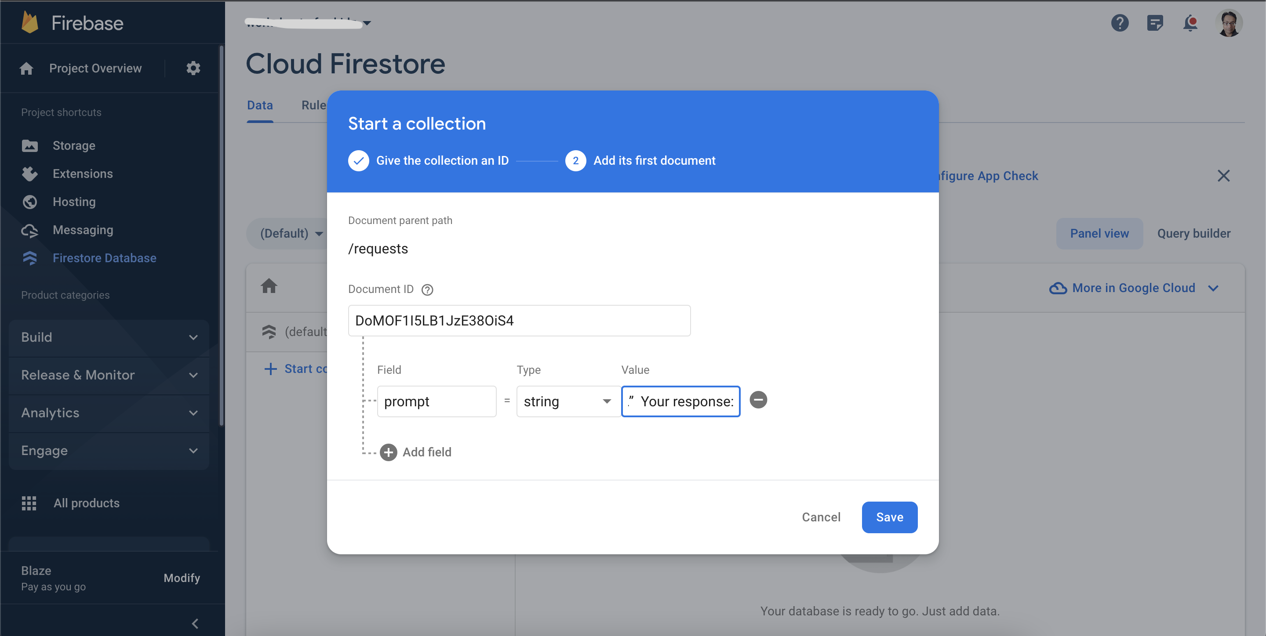Click the Storage icon in sidebar

[29, 146]
